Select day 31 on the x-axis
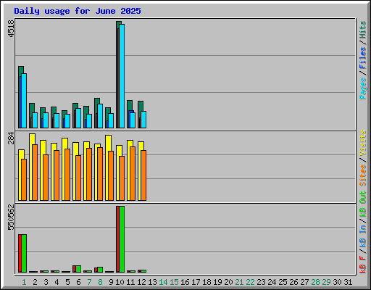Viewport: 371px width, 290px height. click(348, 282)
